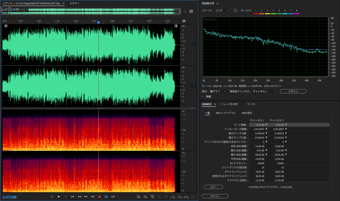Collapse the spectral display with the small arrow
The width and height of the screenshot is (340, 201).
(x=192, y=108)
